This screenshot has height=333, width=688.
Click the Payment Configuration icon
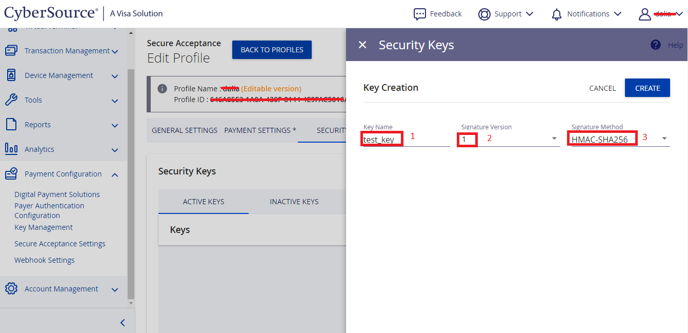point(11,174)
